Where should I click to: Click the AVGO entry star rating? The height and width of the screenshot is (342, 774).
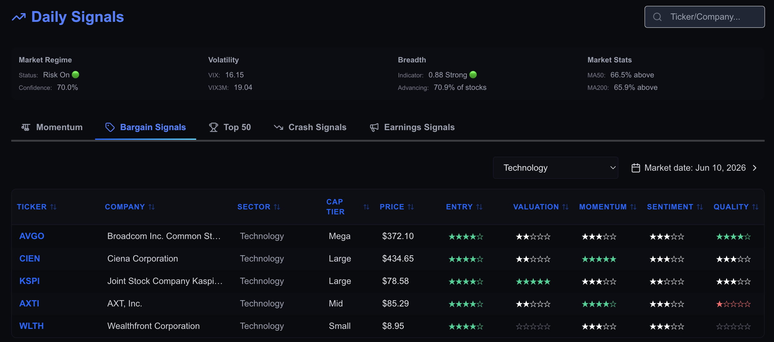click(466, 237)
